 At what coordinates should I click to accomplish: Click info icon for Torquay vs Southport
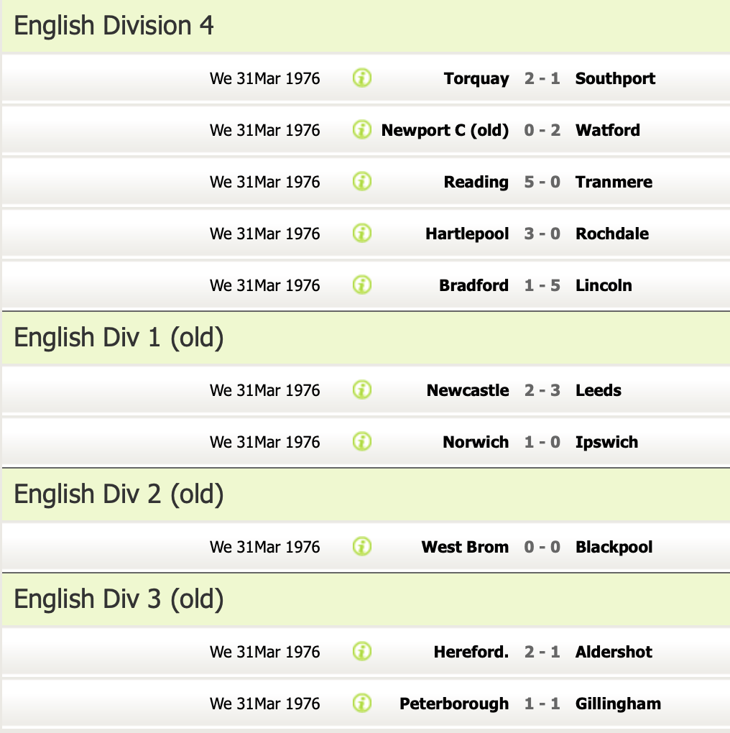coord(362,78)
